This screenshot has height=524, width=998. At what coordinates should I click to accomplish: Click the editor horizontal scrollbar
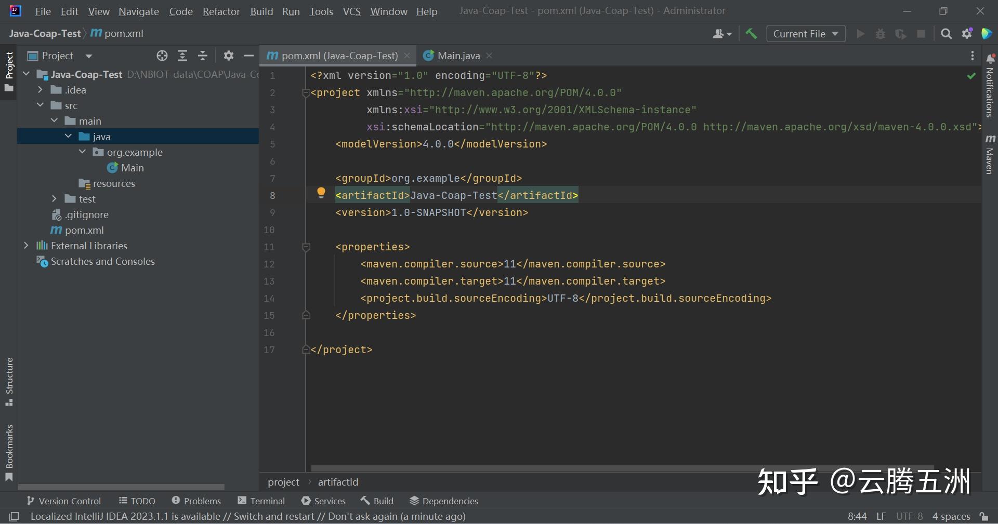point(622,468)
